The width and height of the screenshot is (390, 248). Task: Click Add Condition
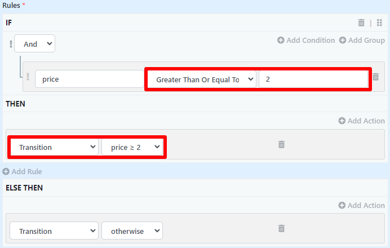pos(306,41)
